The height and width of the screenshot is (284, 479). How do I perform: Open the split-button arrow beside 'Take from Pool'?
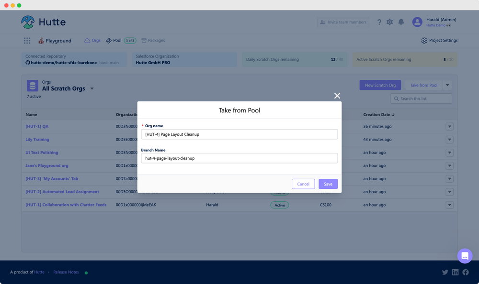(x=447, y=85)
